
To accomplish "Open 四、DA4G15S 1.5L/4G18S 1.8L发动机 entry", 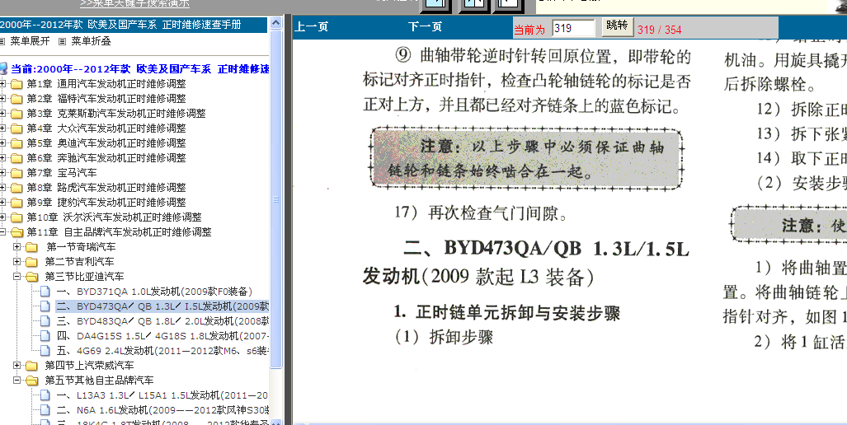I will coord(162,336).
